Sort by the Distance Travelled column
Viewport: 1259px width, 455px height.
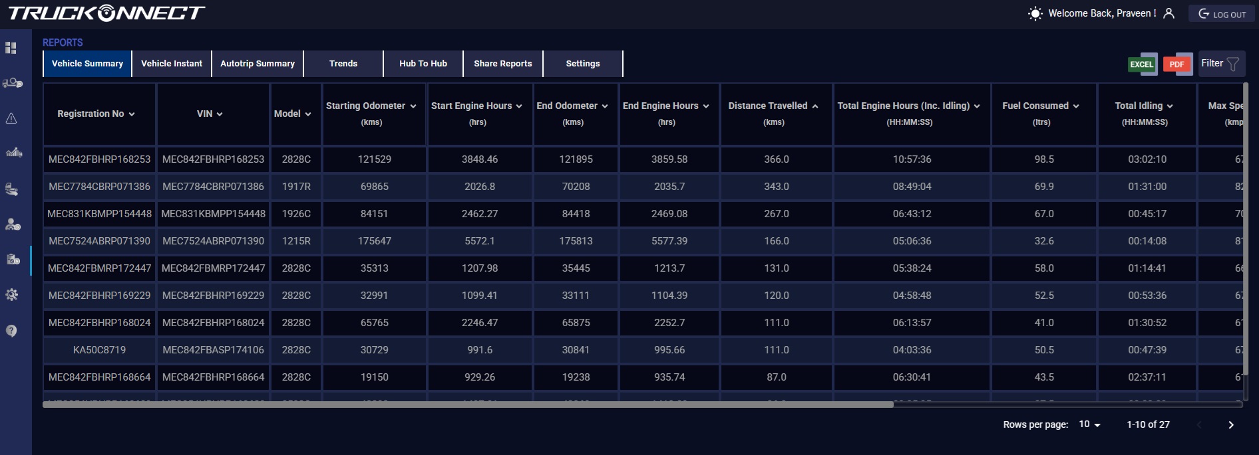(x=773, y=106)
